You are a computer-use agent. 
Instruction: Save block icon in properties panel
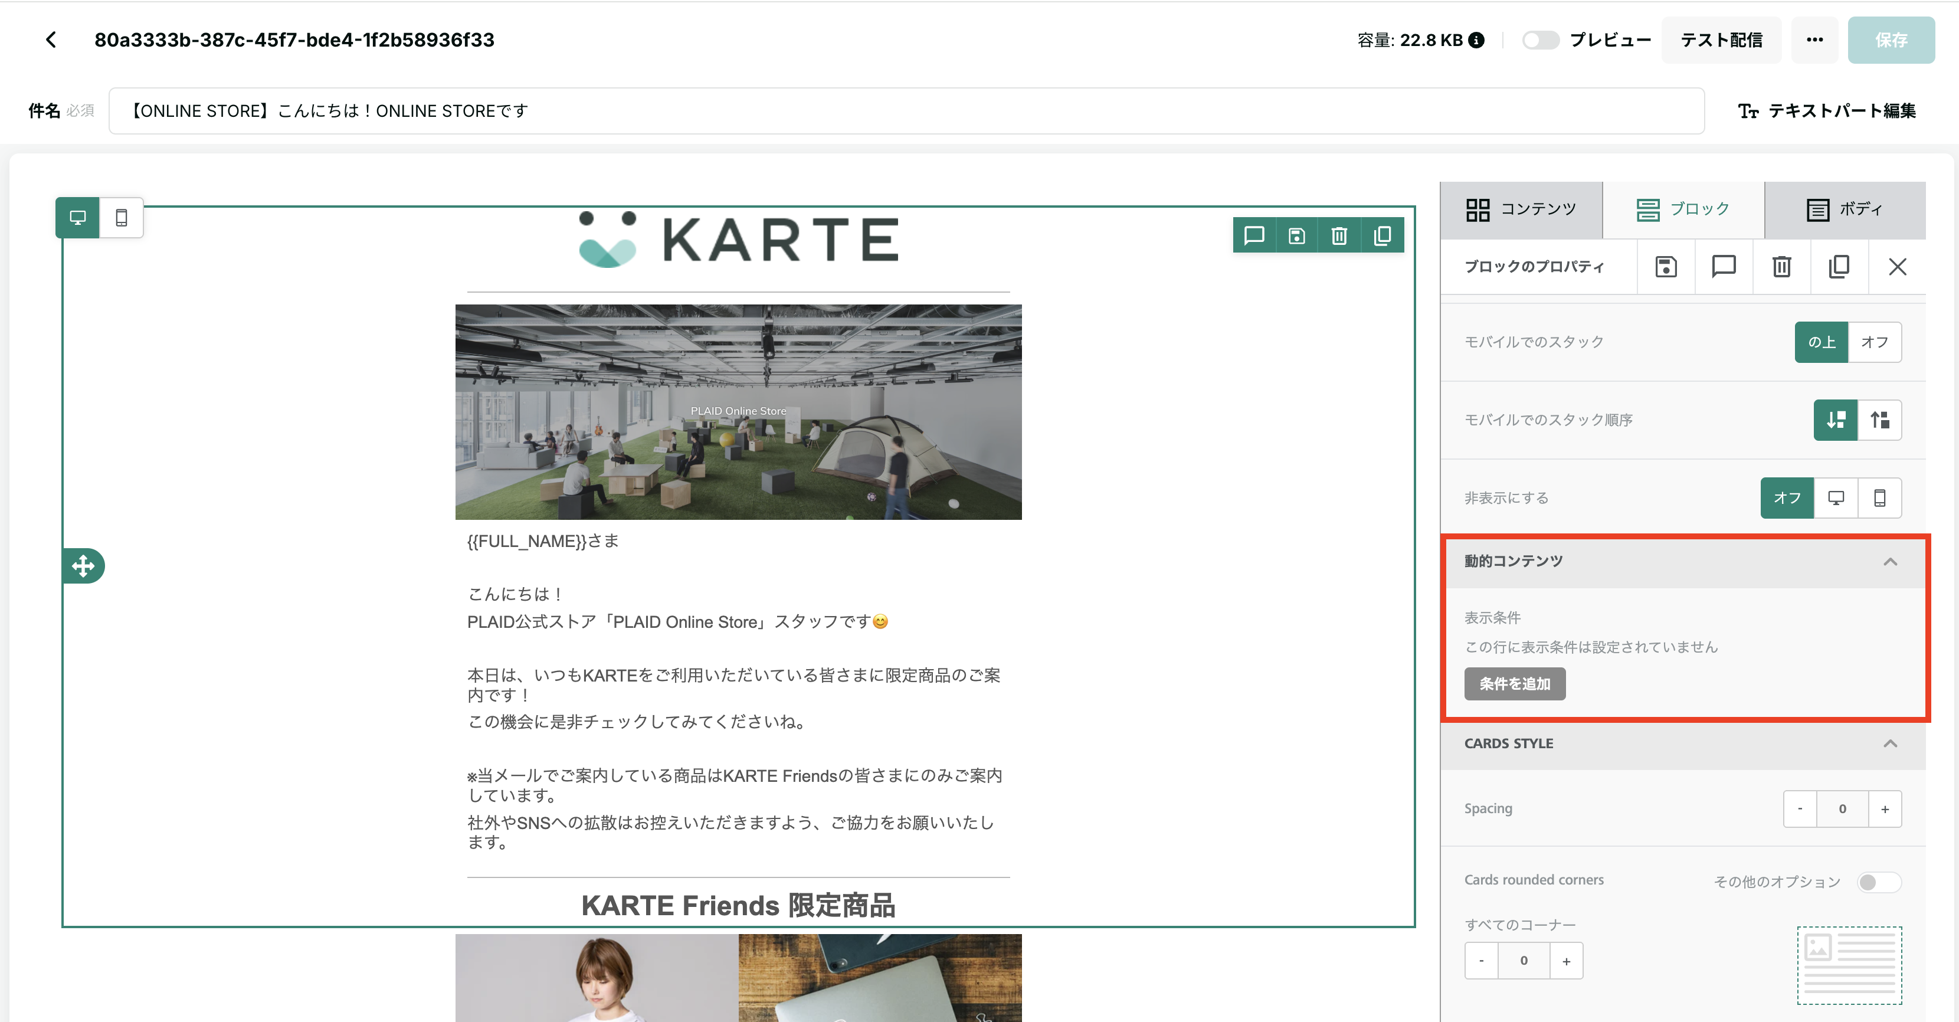point(1666,267)
